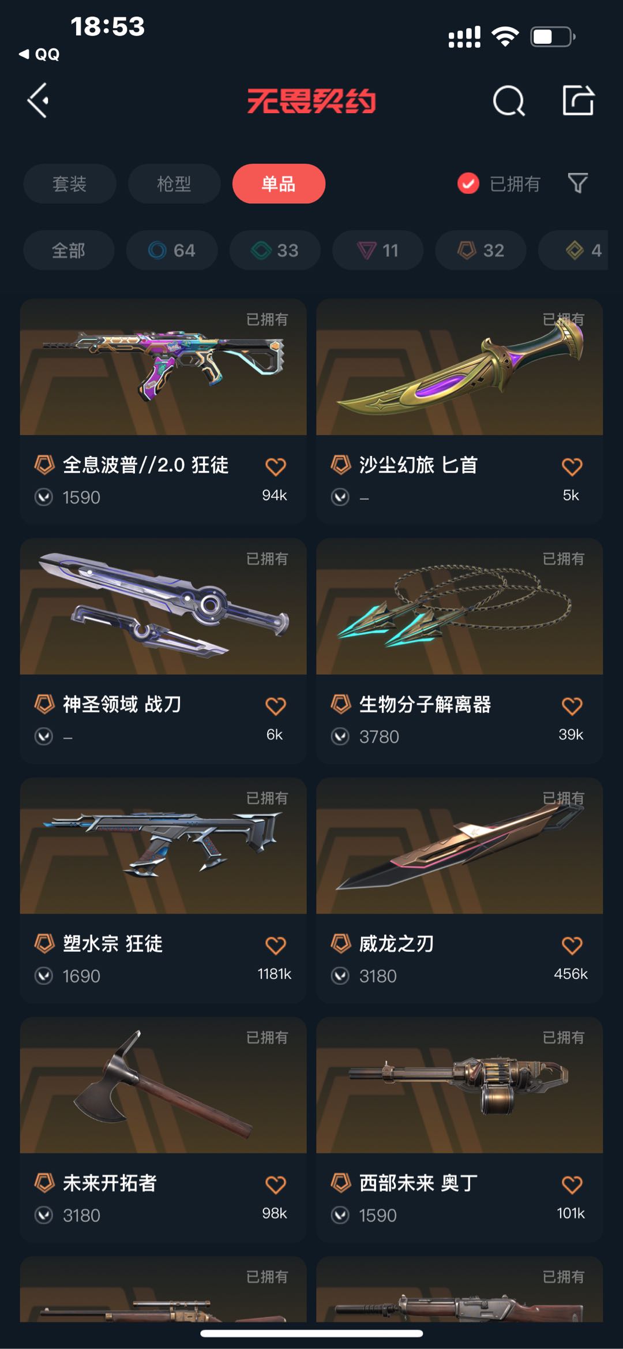The width and height of the screenshot is (623, 1349).
Task: Toggle the 已拥有 owned checkbox
Action: [468, 184]
